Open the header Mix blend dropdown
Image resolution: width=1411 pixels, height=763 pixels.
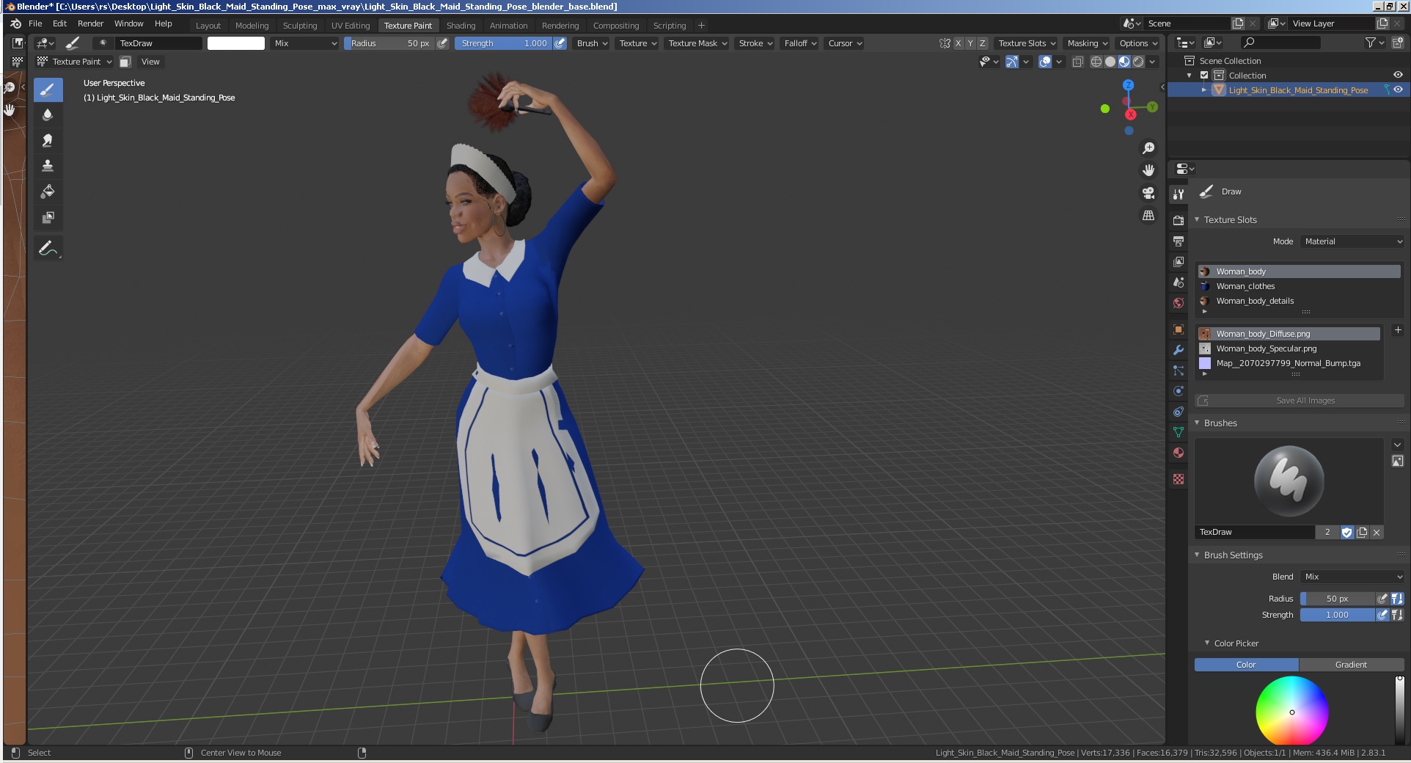pyautogui.click(x=304, y=43)
